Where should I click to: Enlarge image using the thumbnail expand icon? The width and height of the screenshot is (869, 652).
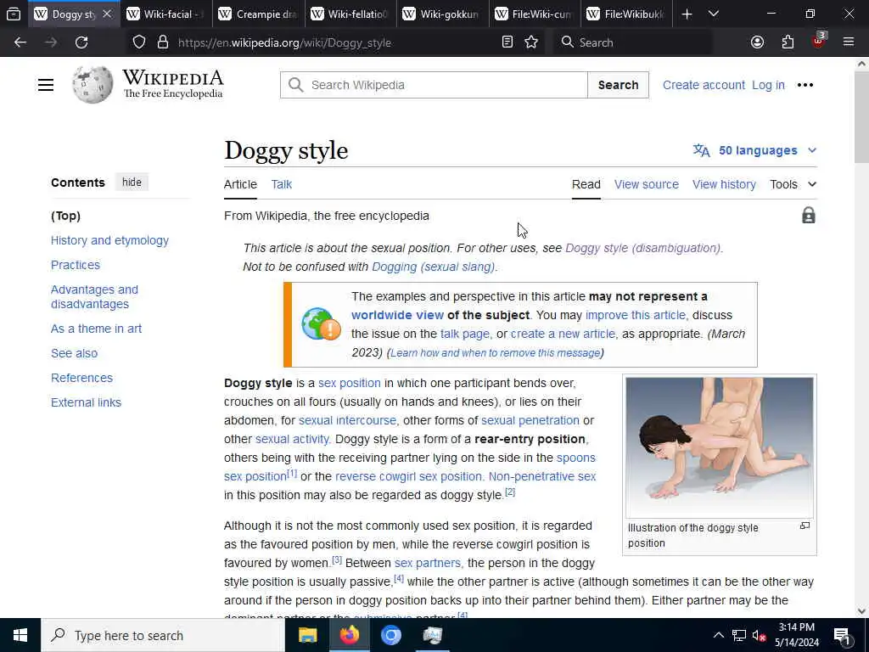(805, 526)
